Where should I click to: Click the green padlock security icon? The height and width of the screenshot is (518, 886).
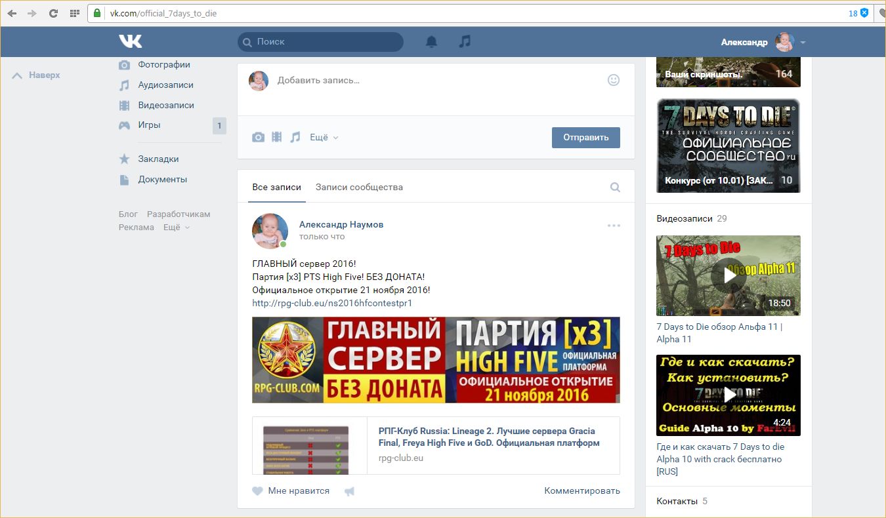click(x=97, y=13)
